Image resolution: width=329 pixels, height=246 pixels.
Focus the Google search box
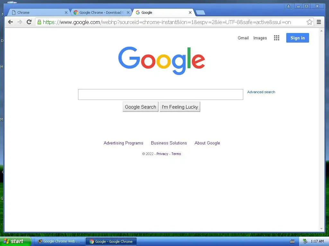click(161, 94)
